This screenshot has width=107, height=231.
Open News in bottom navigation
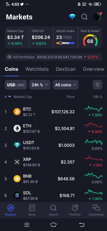(32, 210)
